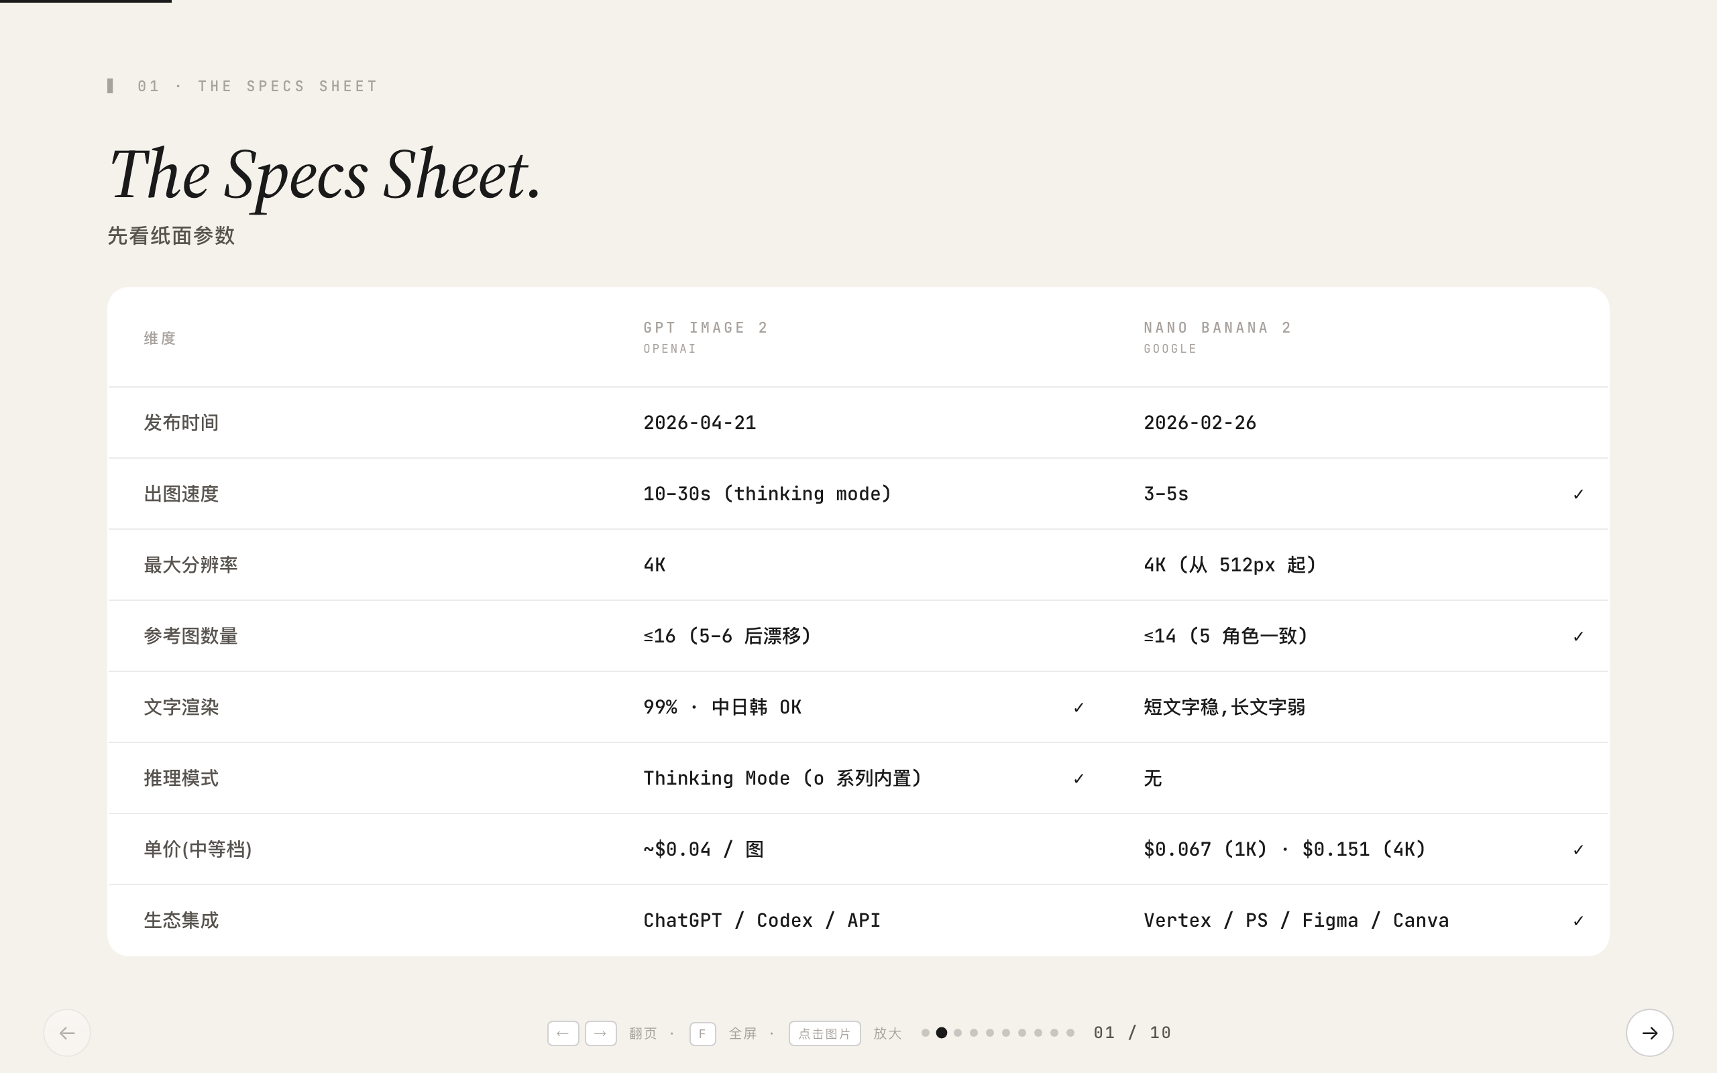This screenshot has width=1717, height=1073.
Task: Click the checkmark in the 文字渲染 row
Action: 1078,707
